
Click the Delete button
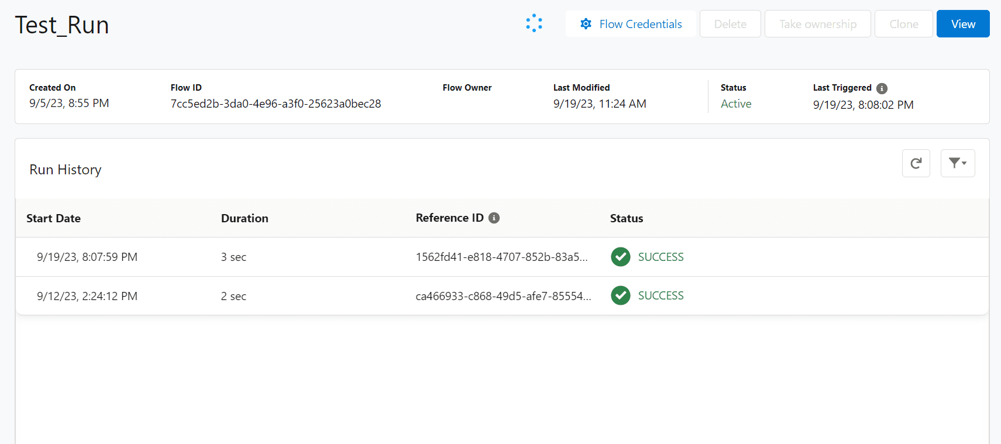pos(730,24)
